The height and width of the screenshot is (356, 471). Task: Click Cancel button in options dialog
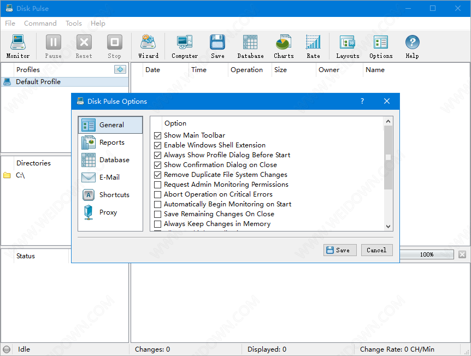[x=376, y=250]
